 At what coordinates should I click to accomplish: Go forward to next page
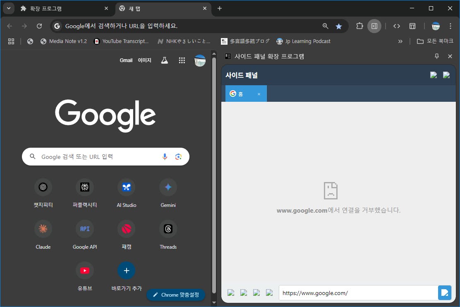coord(24,26)
